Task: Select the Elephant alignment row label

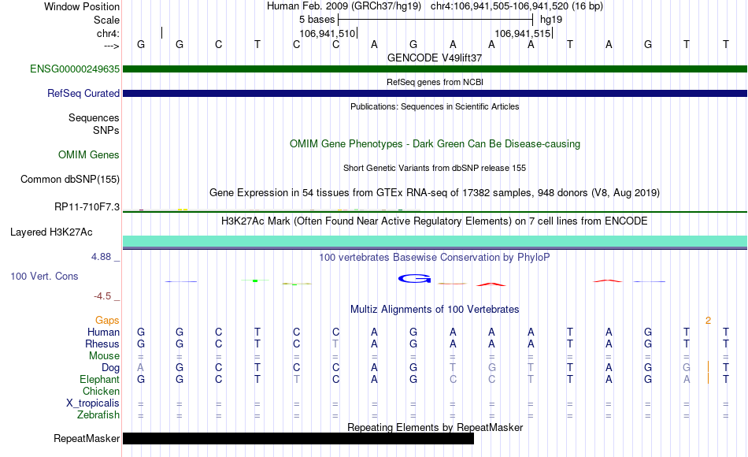Action: pyautogui.click(x=99, y=380)
